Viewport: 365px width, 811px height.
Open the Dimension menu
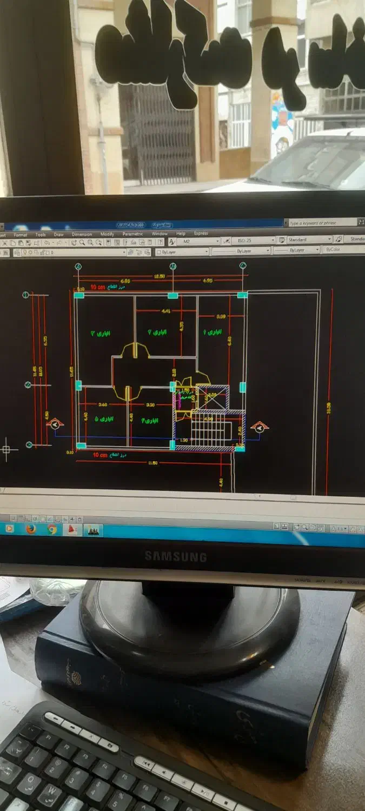tap(82, 235)
